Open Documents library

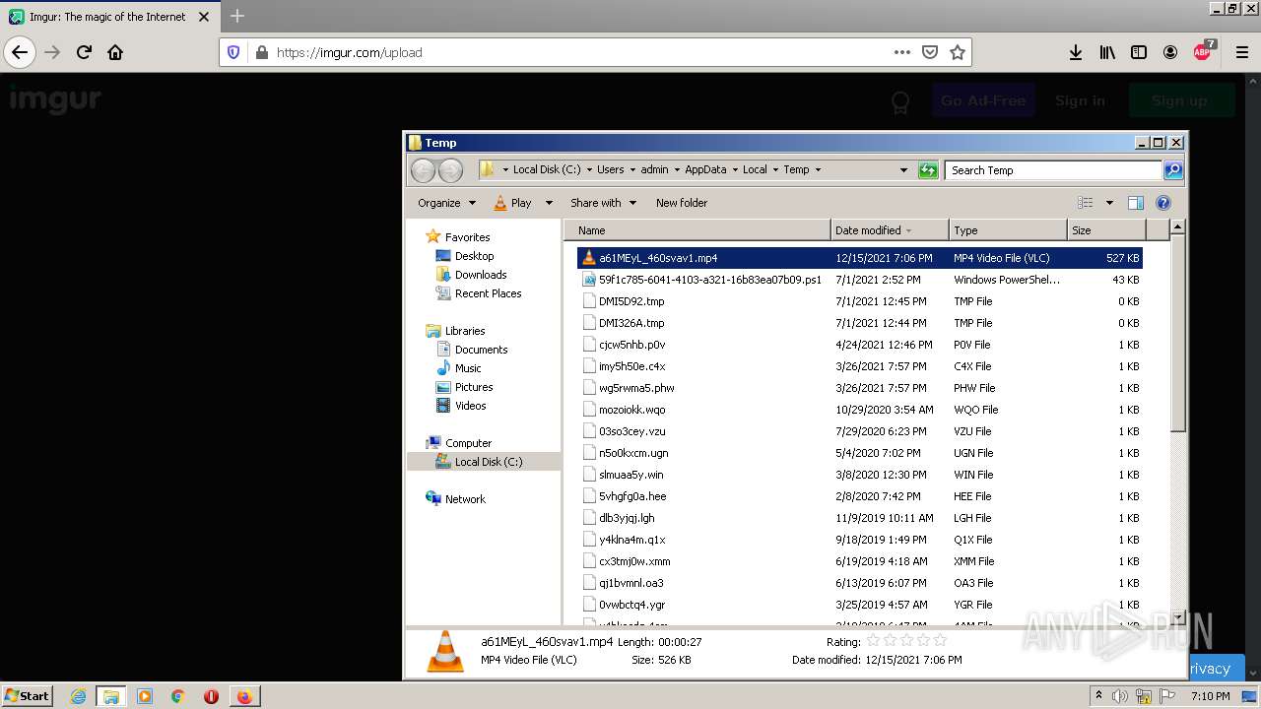481,350
